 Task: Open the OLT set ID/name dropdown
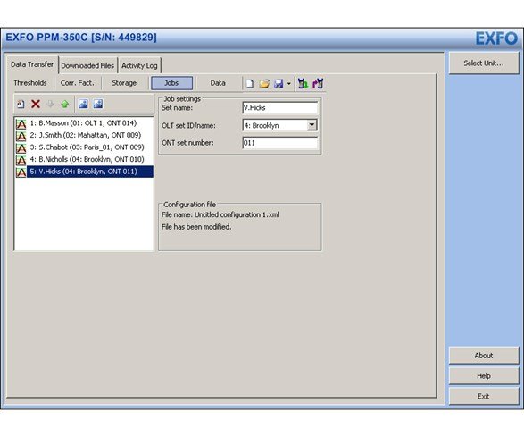pos(312,125)
